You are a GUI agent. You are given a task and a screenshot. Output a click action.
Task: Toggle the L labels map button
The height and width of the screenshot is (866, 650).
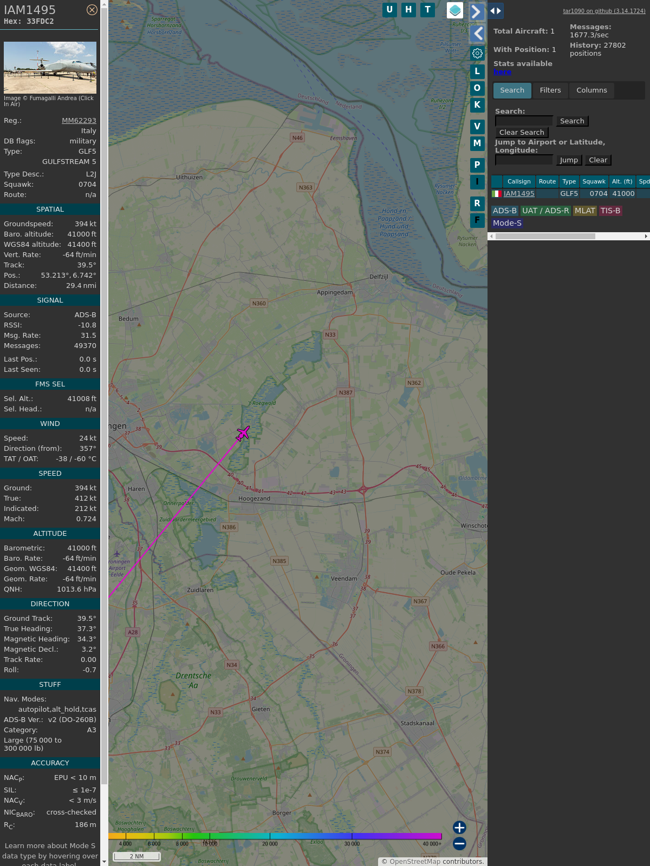[x=477, y=71]
